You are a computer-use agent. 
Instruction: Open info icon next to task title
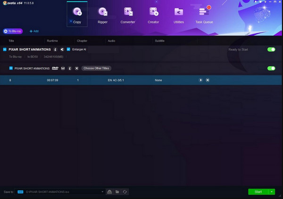55,49
